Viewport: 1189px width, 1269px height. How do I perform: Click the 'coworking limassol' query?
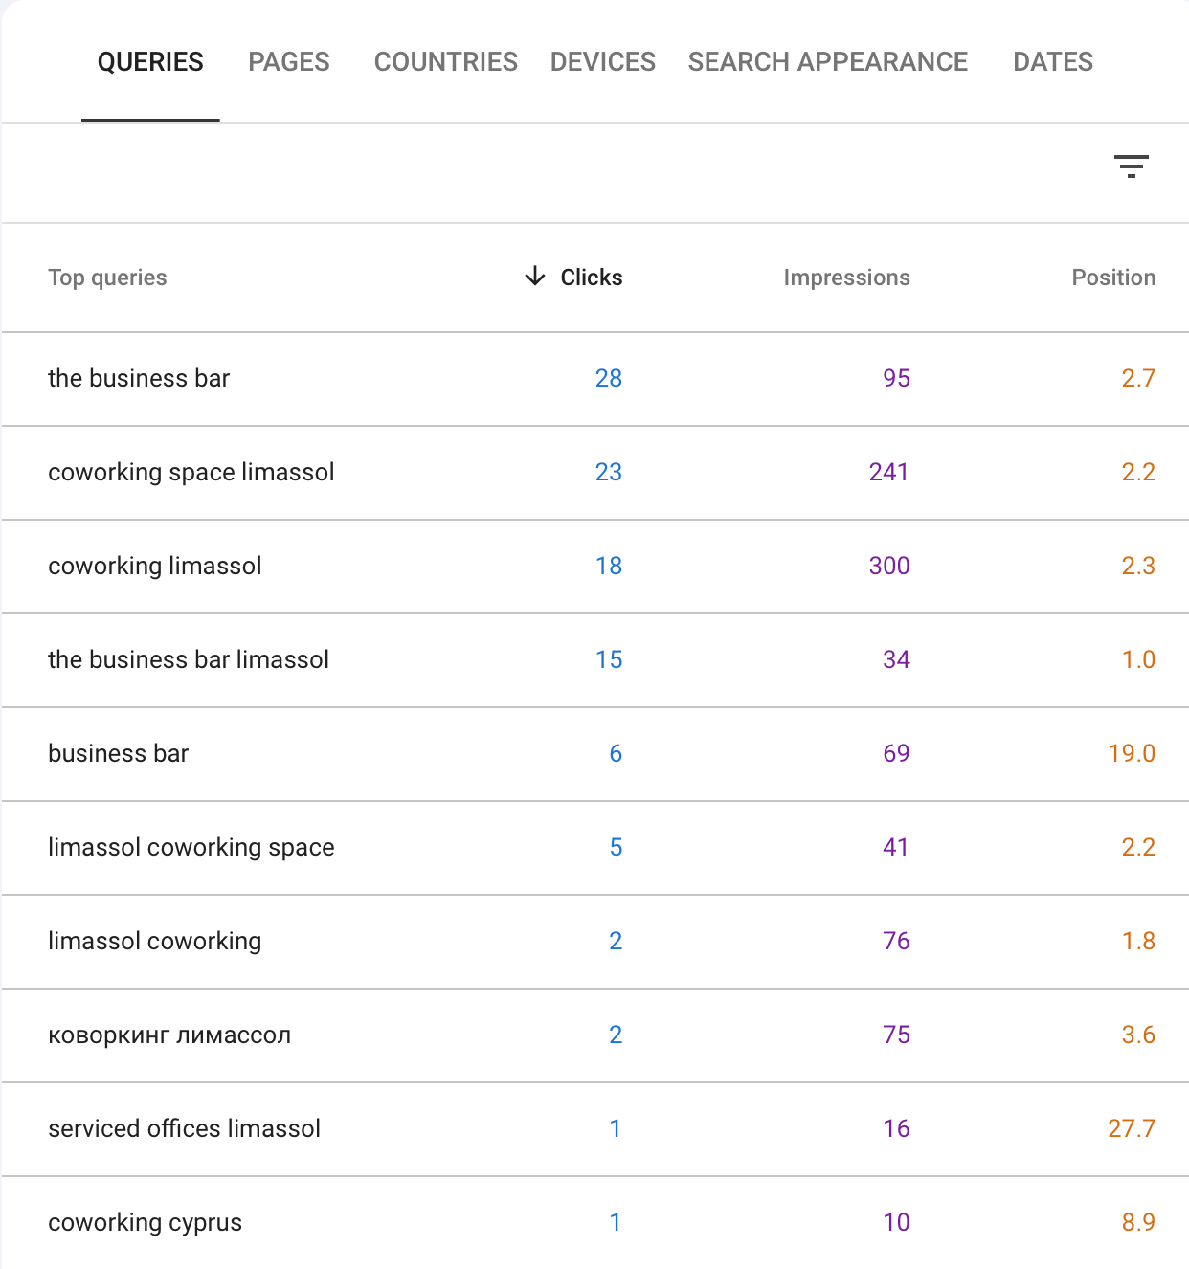155,566
